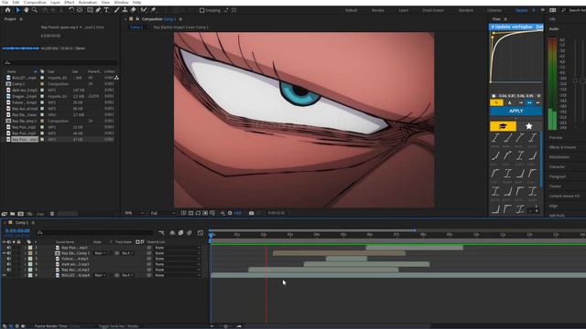Switch to the Learn workspace tab
The width and height of the screenshot is (586, 329).
tap(404, 10)
